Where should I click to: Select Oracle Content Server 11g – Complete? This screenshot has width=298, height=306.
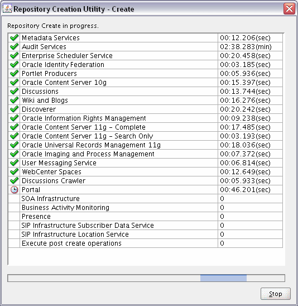[84, 127]
